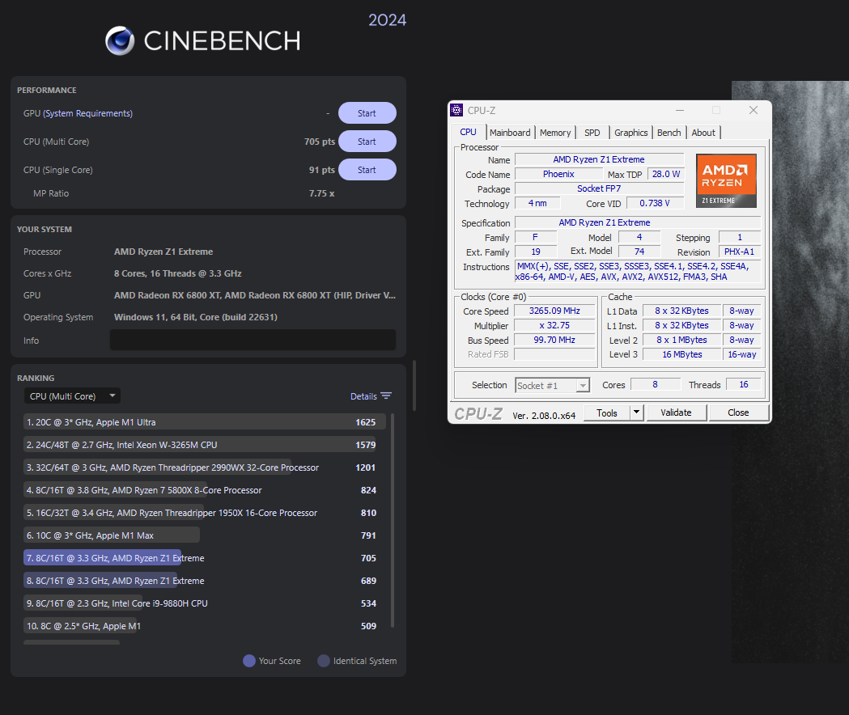Open the CPU (Multi Core) ranking dropdown
This screenshot has width=849, height=715.
[x=72, y=396]
